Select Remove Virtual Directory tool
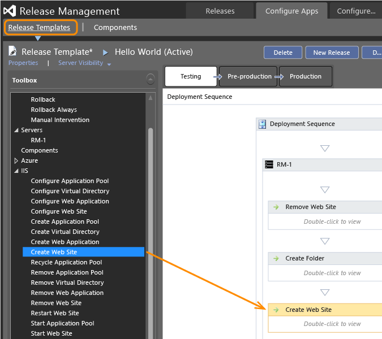 (x=67, y=283)
